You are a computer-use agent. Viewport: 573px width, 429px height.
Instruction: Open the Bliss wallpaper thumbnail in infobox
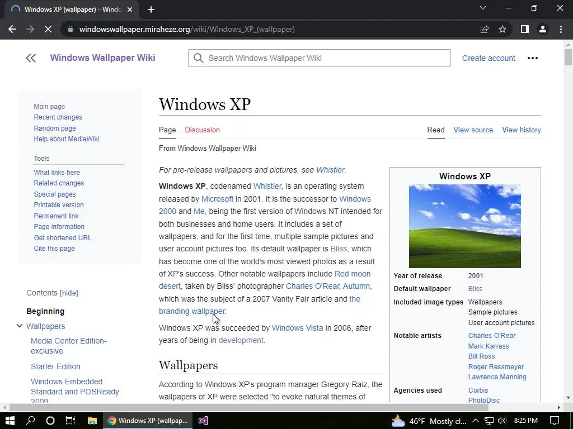(x=465, y=226)
